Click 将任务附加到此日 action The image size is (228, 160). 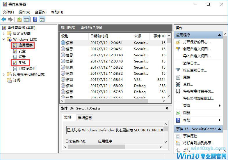point(198,98)
